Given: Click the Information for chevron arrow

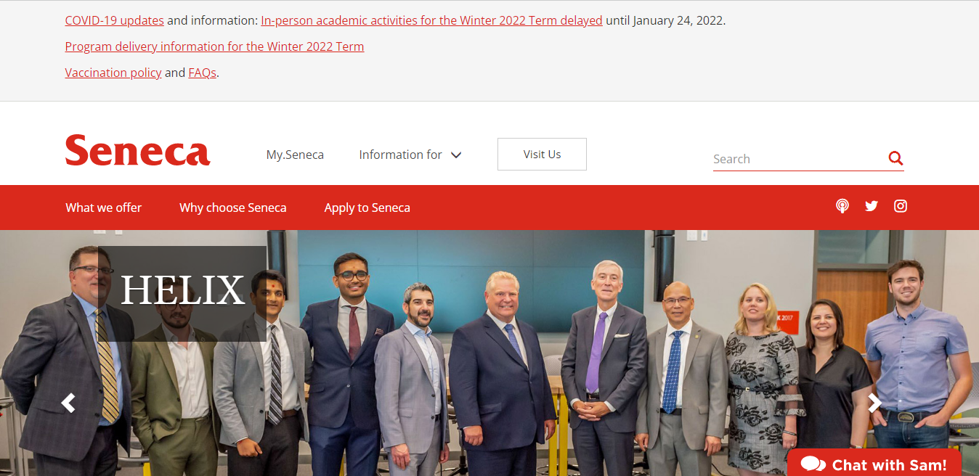Looking at the screenshot, I should [x=456, y=155].
